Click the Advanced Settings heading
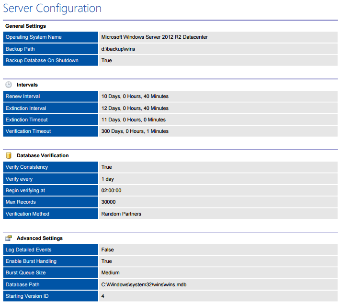Screen dimensions: 341x304 (x=40, y=238)
